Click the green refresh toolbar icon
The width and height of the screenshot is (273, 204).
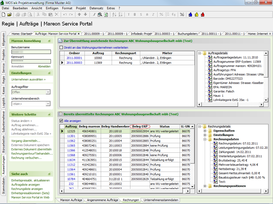(106, 15)
